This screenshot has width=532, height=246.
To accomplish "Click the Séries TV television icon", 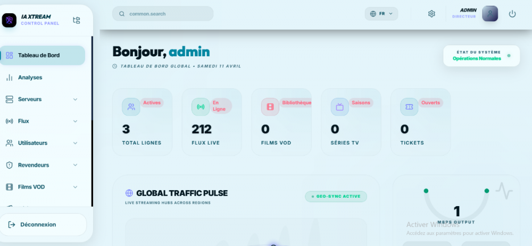I will (x=339, y=107).
